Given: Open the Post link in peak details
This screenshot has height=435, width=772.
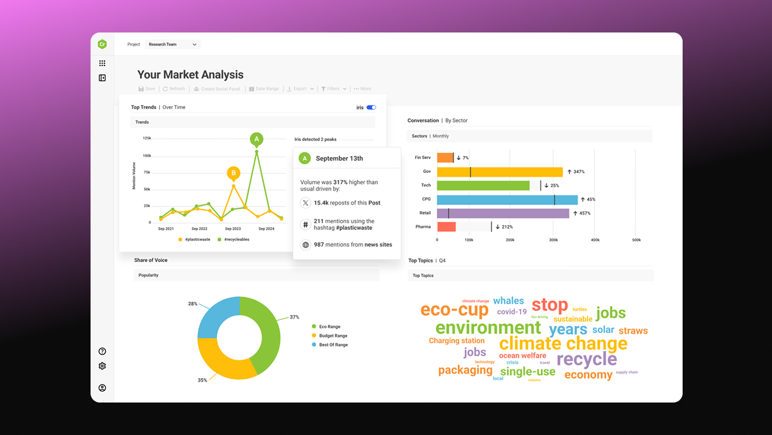Looking at the screenshot, I should 374,203.
